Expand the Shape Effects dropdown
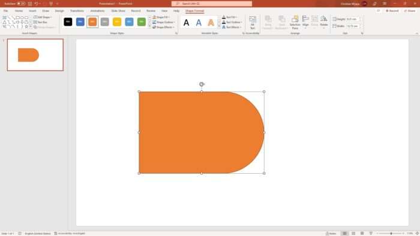 pyautogui.click(x=163, y=28)
